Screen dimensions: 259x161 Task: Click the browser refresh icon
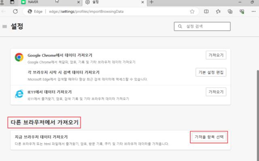tap(15, 11)
